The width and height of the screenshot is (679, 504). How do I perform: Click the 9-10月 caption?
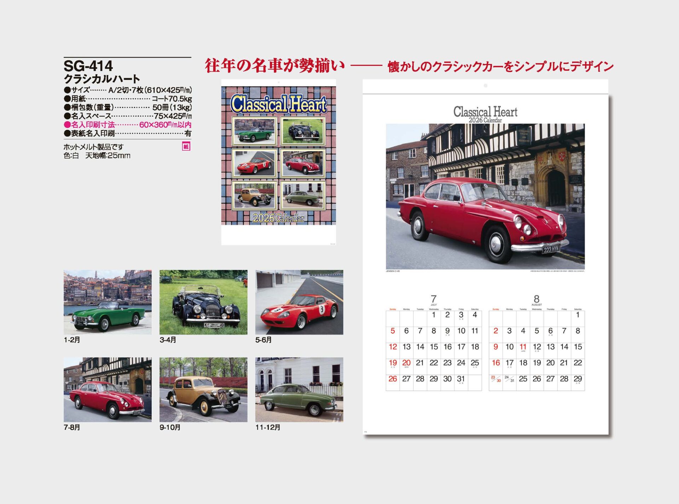click(170, 427)
